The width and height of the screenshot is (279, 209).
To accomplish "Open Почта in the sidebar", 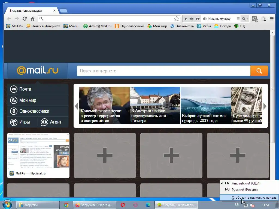I will coord(38,89).
